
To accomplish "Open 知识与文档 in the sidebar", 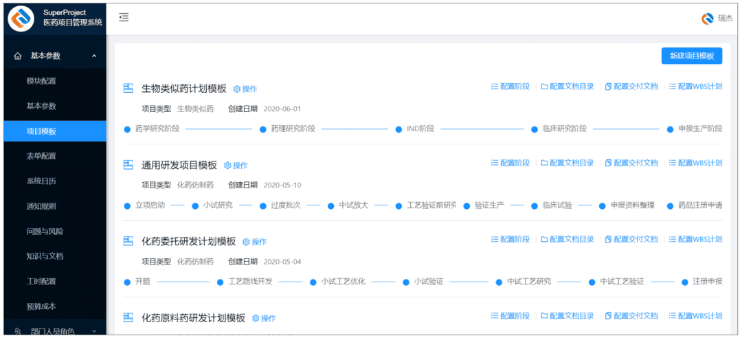I will point(55,256).
